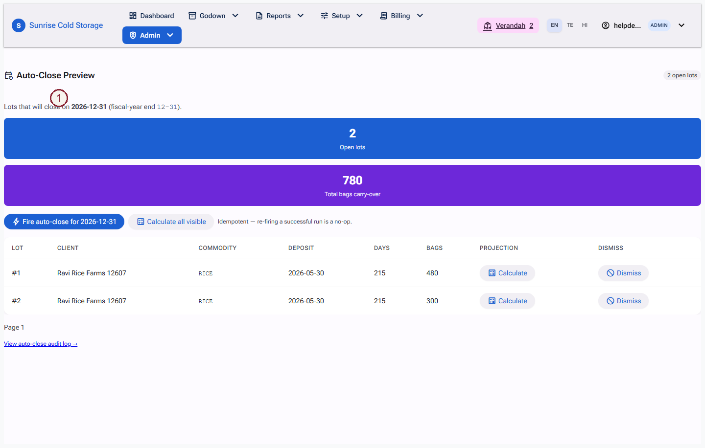Expand the Godown dropdown chevron
Screen dimensions: 705x448
click(x=235, y=16)
